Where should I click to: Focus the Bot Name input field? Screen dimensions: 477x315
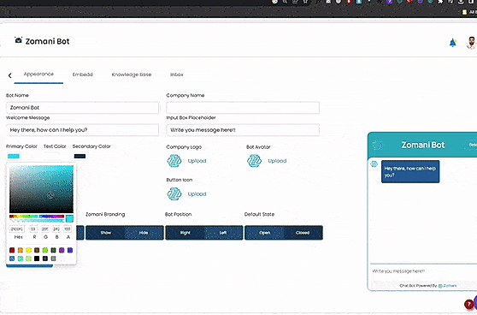click(x=82, y=108)
